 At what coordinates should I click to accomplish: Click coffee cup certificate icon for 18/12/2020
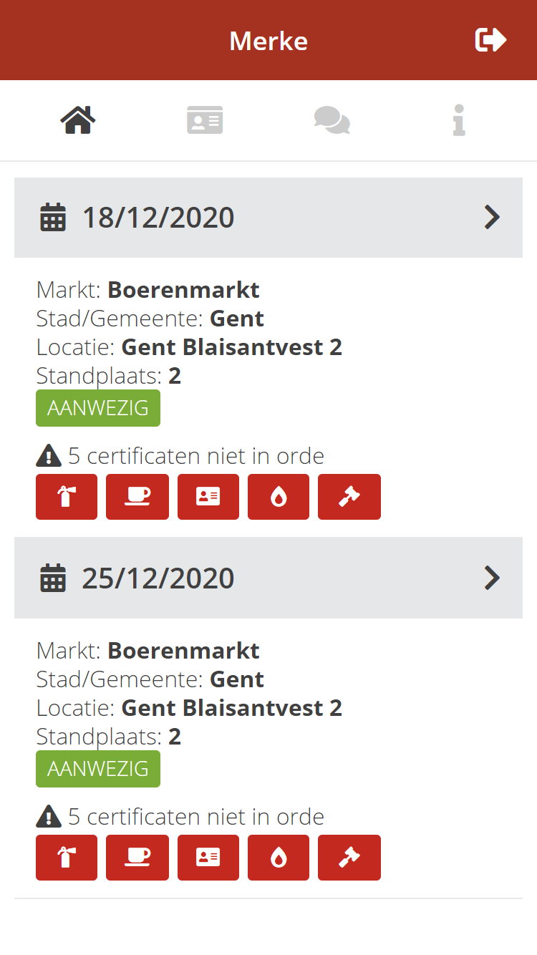(137, 497)
